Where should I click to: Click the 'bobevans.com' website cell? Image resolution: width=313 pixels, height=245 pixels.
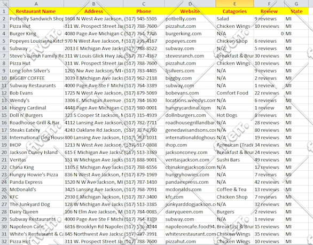tap(190, 93)
